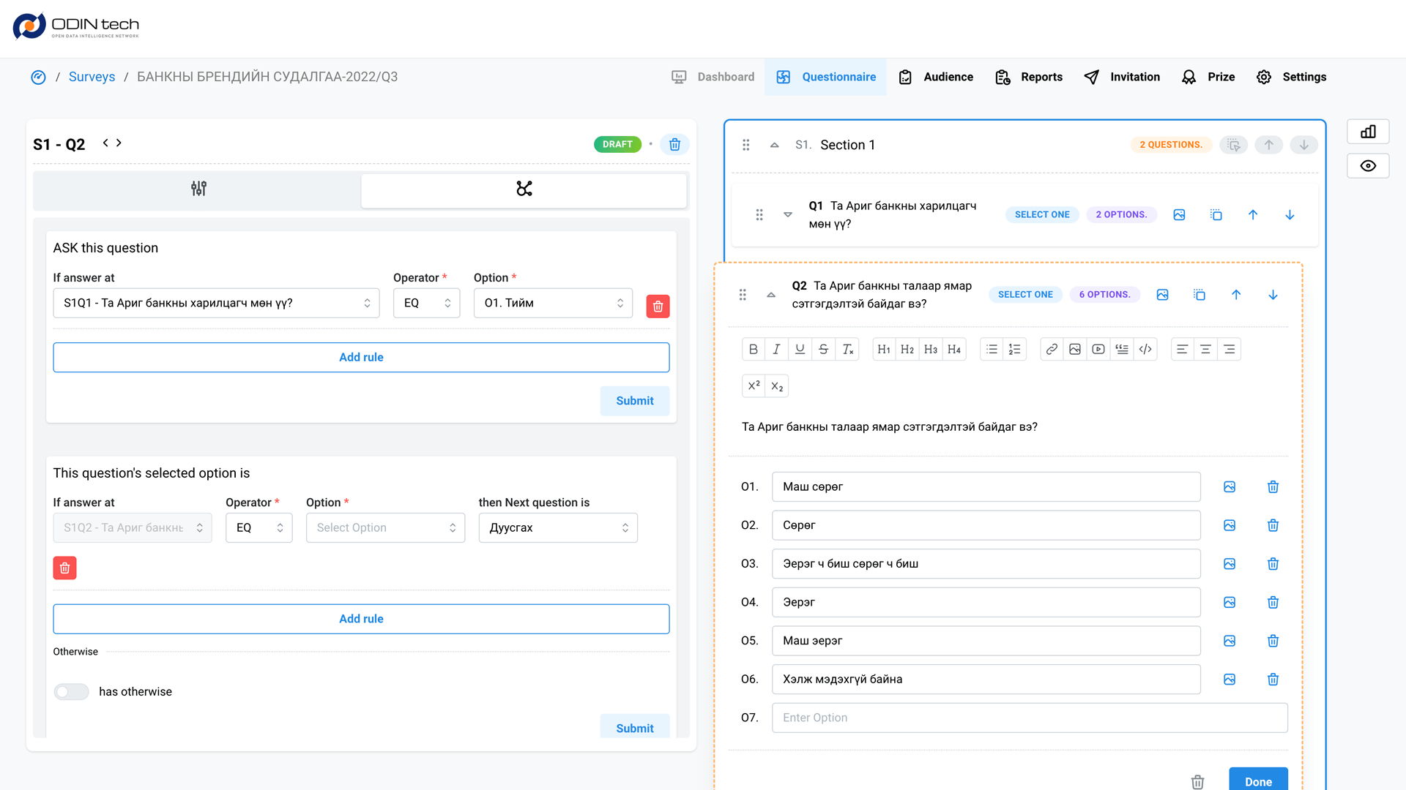Add image to option 01
The image size is (1406, 790).
(x=1230, y=487)
